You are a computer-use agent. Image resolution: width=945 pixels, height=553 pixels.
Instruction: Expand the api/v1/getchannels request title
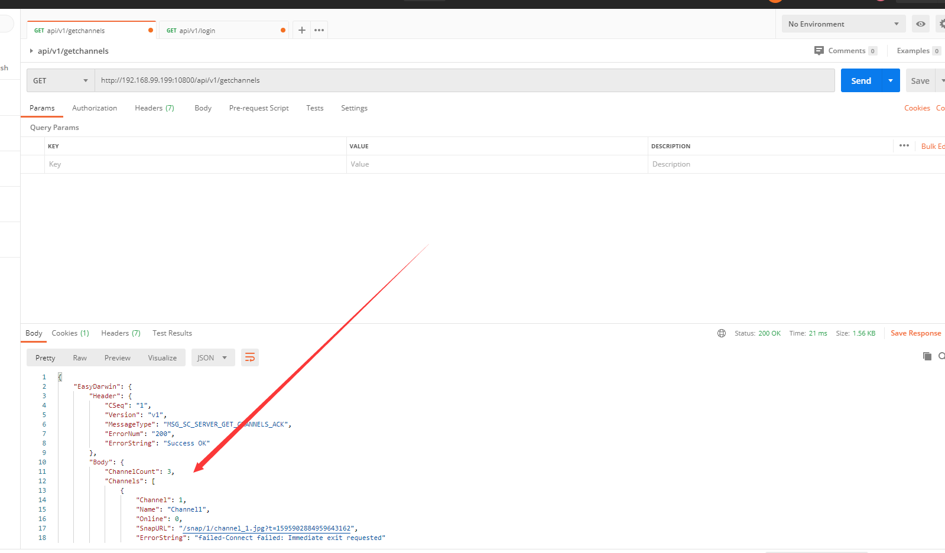point(31,51)
